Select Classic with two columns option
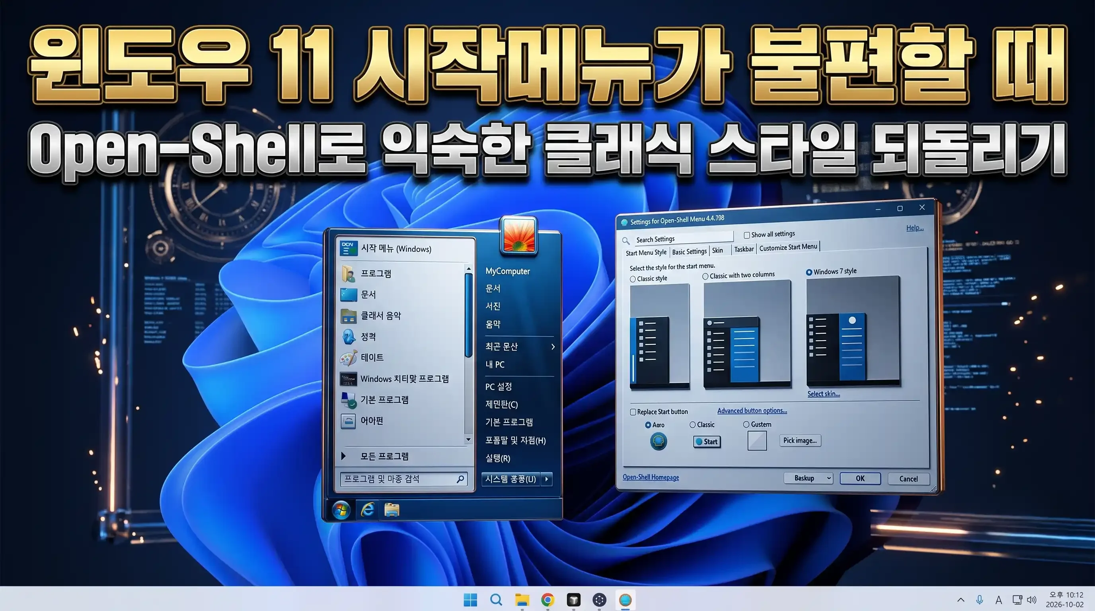The width and height of the screenshot is (1095, 611). pyautogui.click(x=705, y=276)
